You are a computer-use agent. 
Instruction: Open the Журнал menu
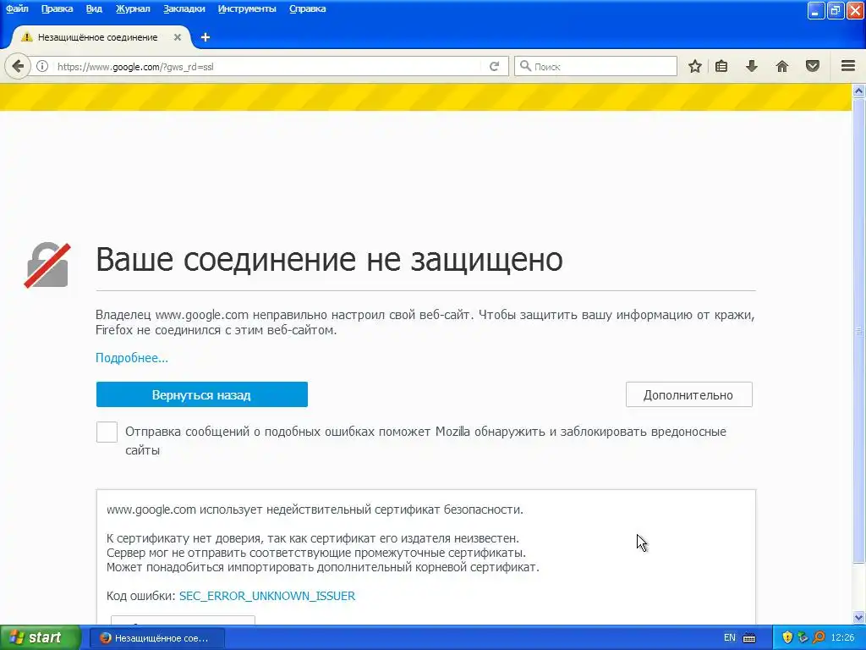[x=133, y=8]
